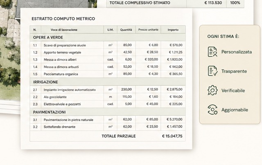Click the amount € 2.875,00
The height and width of the screenshot is (165, 262).
pos(175,89)
